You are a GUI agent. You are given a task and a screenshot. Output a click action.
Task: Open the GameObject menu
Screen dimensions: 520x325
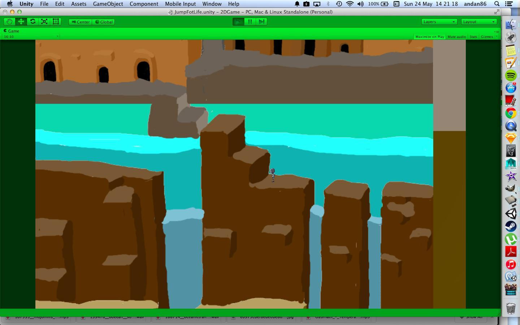[x=108, y=4]
